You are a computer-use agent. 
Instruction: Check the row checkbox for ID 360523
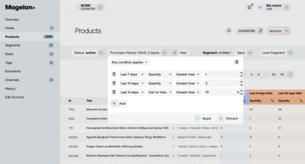[64, 146]
